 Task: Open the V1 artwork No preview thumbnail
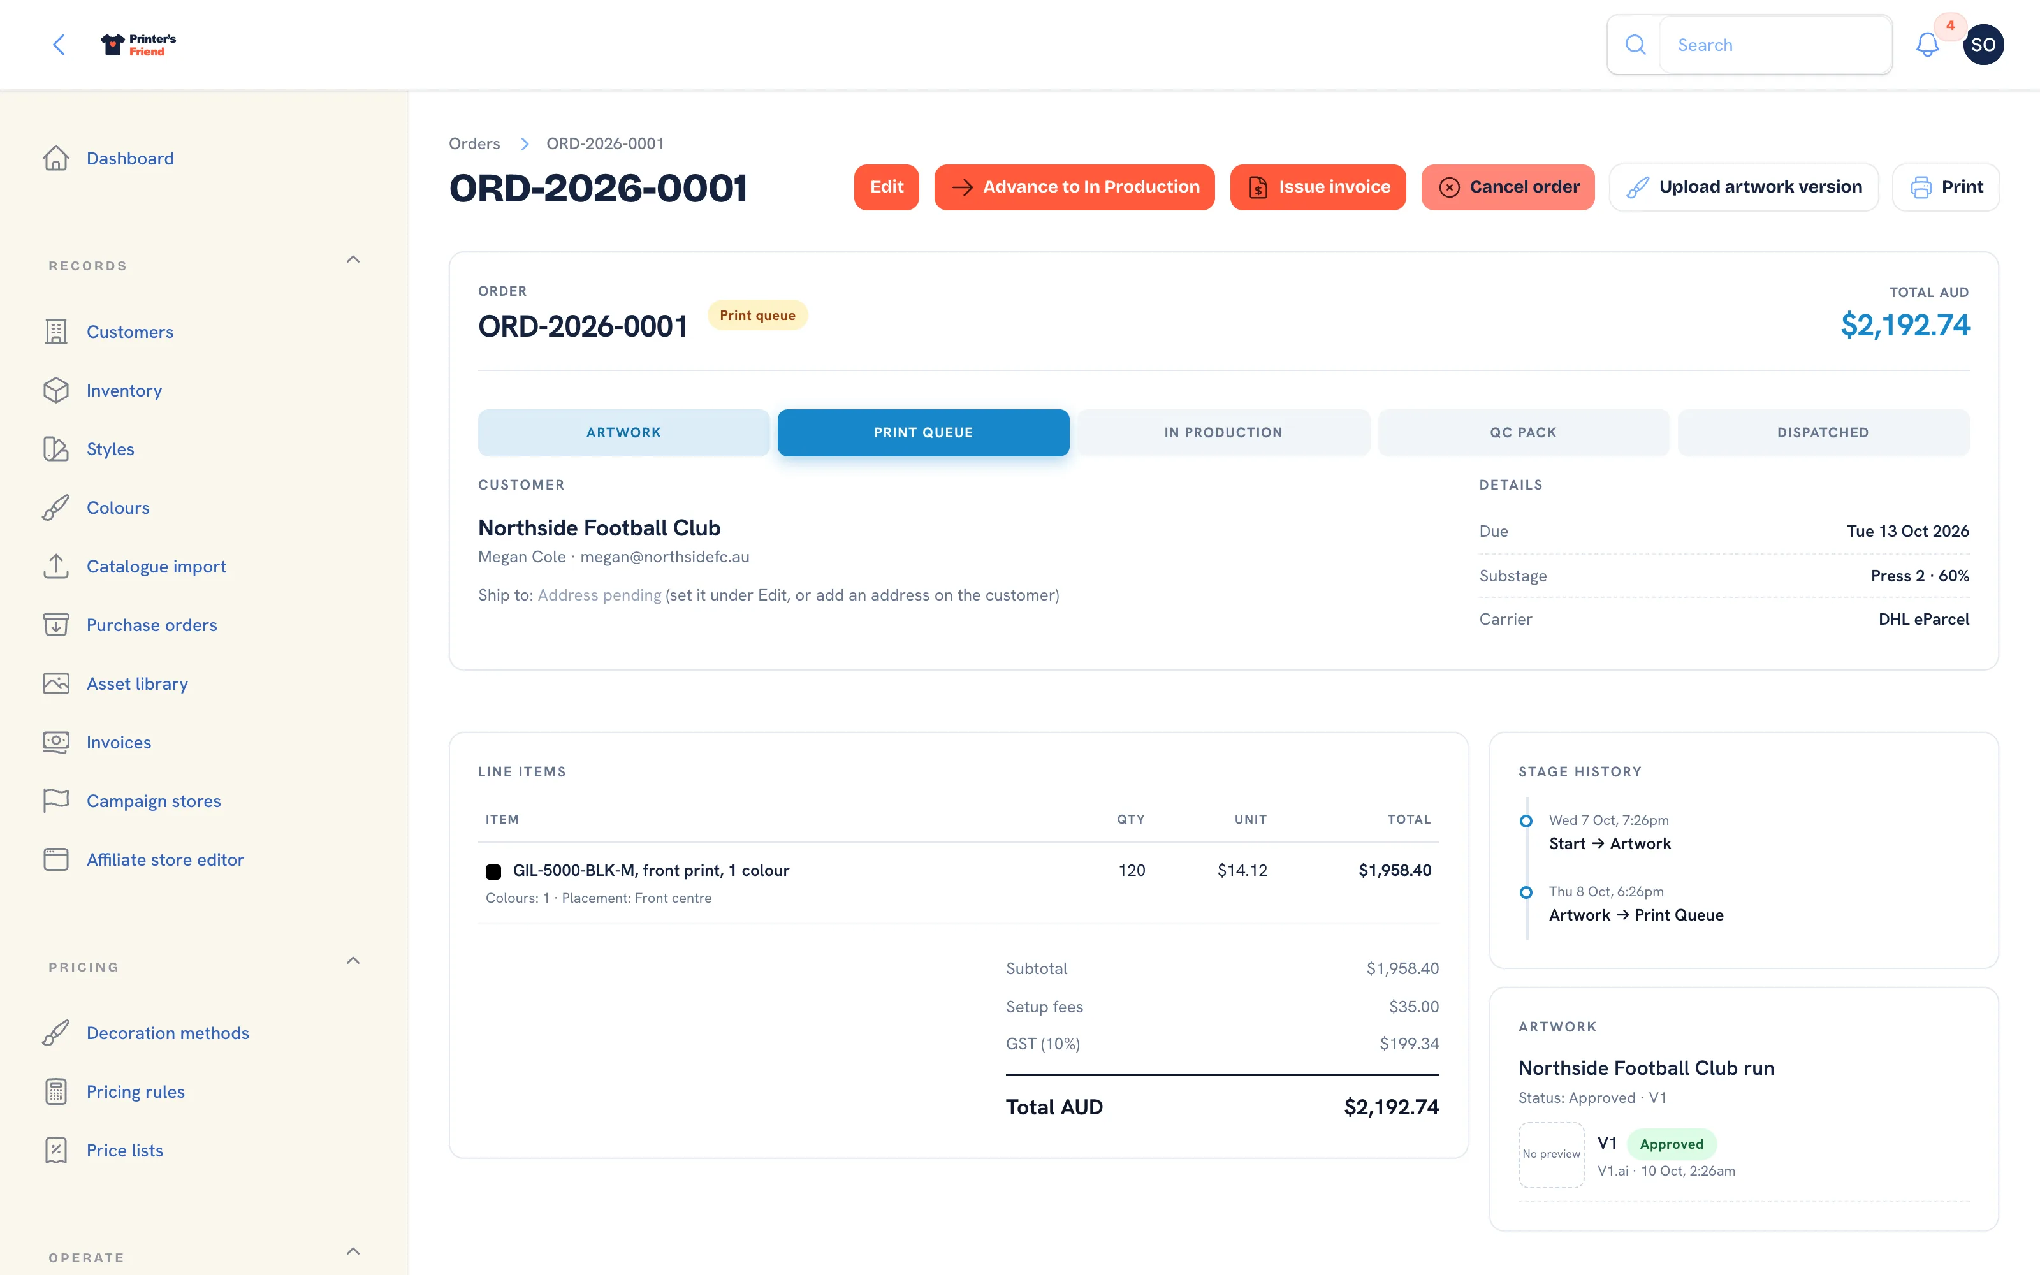click(x=1551, y=1155)
